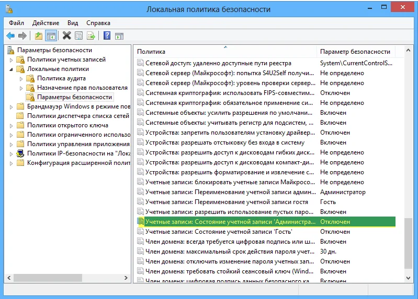Click the policy icon of 'Учетные записи: Состояние учетной записи Гость'

[x=140, y=232]
